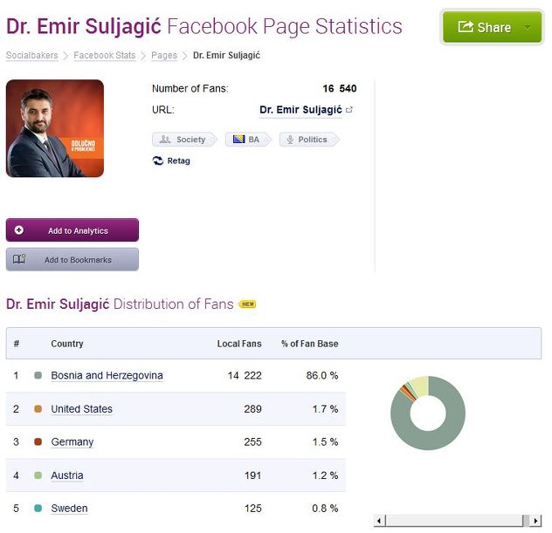Image resolution: width=552 pixels, height=533 pixels.
Task: Navigate to Pages breadcrumb
Action: [x=163, y=56]
